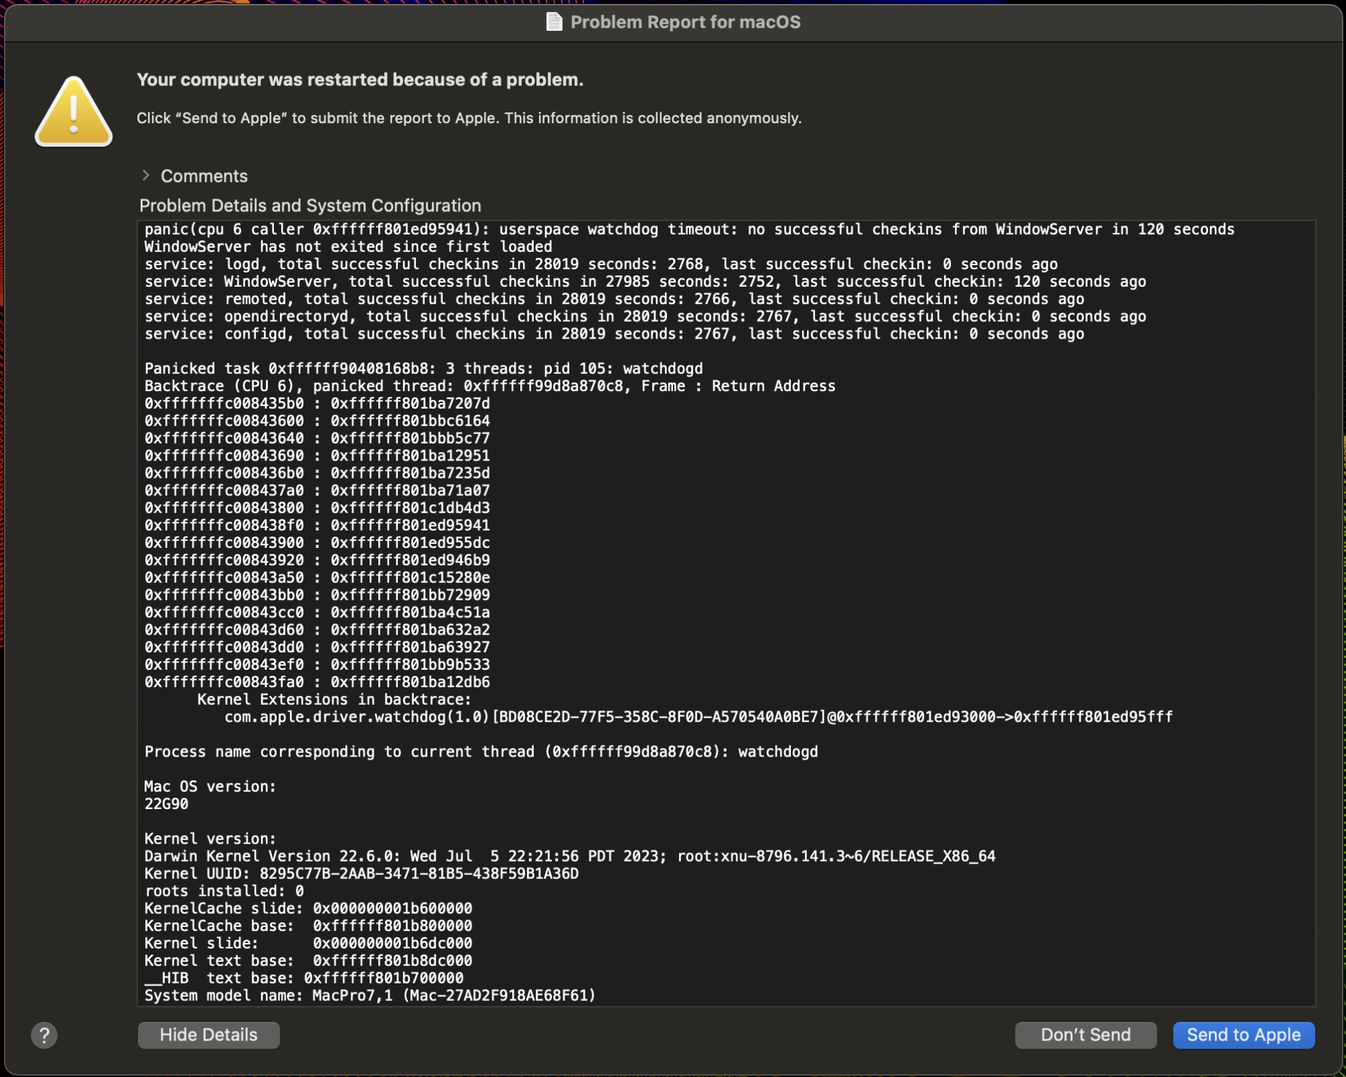Click the Comments label
The height and width of the screenshot is (1077, 1346).
click(x=204, y=176)
